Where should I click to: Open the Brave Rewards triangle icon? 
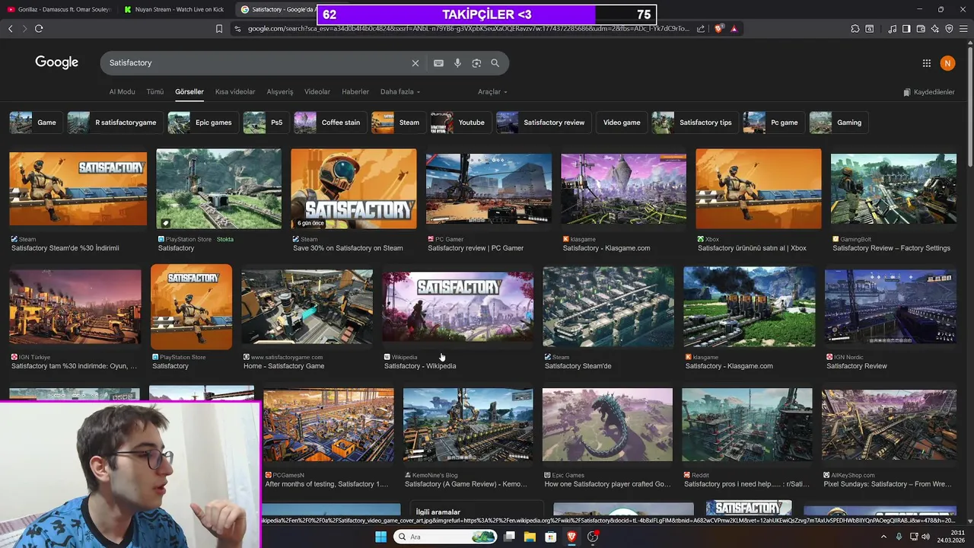pos(734,29)
